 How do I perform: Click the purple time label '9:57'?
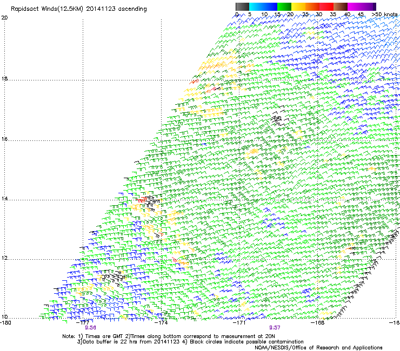click(275, 328)
